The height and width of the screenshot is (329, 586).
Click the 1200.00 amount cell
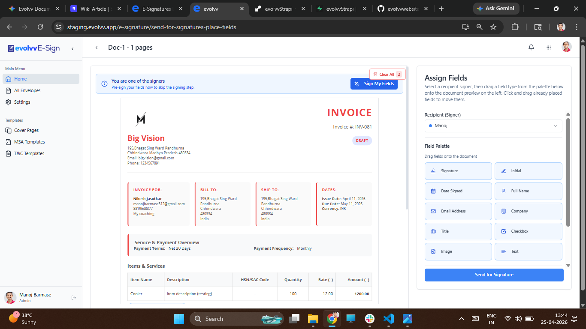354,294
